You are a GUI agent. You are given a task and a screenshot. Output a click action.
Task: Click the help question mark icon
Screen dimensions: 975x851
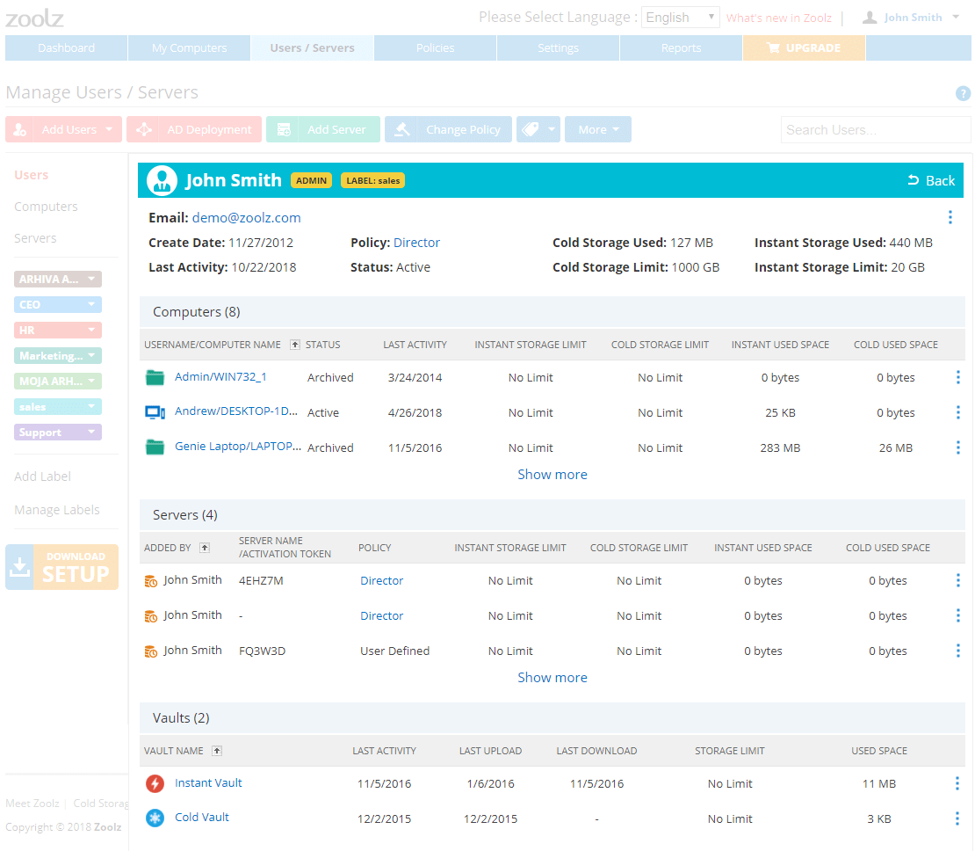click(963, 93)
